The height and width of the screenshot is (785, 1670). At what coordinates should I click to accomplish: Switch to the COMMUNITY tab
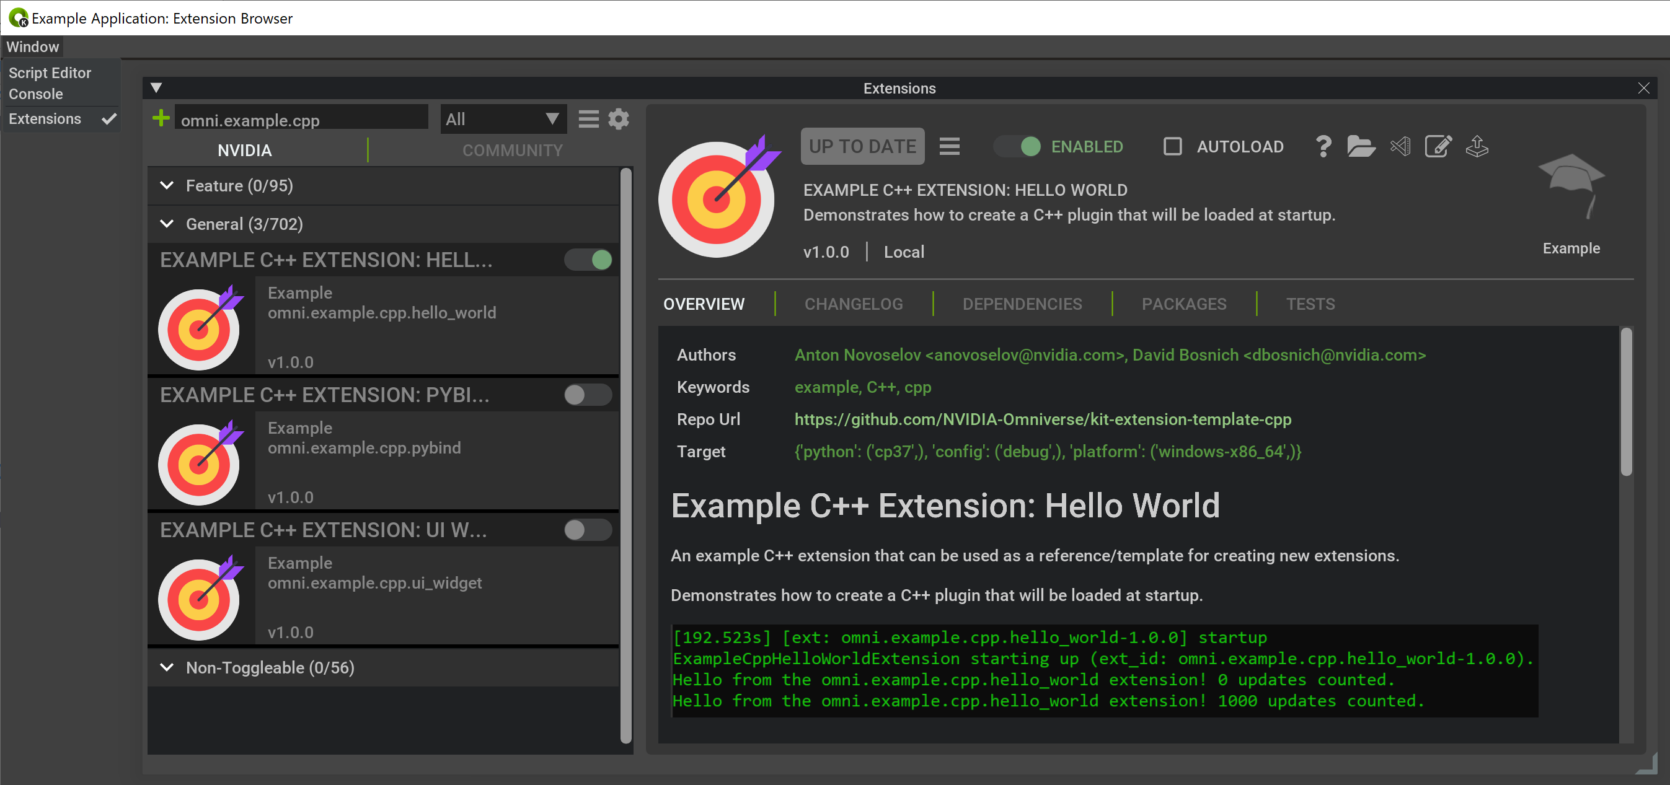[x=512, y=151]
